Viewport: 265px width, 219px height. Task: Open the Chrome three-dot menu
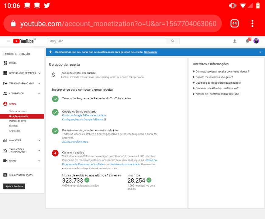(x=252, y=23)
